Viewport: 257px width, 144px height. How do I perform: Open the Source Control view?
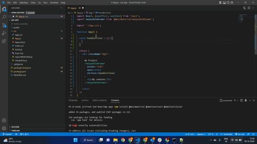tap(4, 25)
